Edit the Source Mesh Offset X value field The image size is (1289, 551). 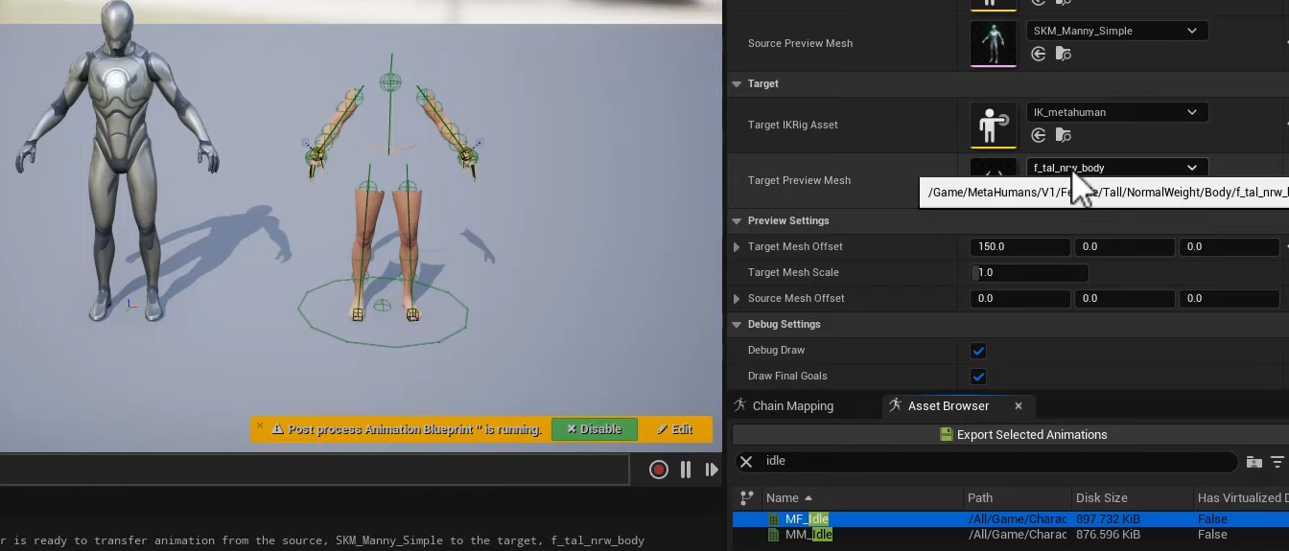pos(1019,299)
